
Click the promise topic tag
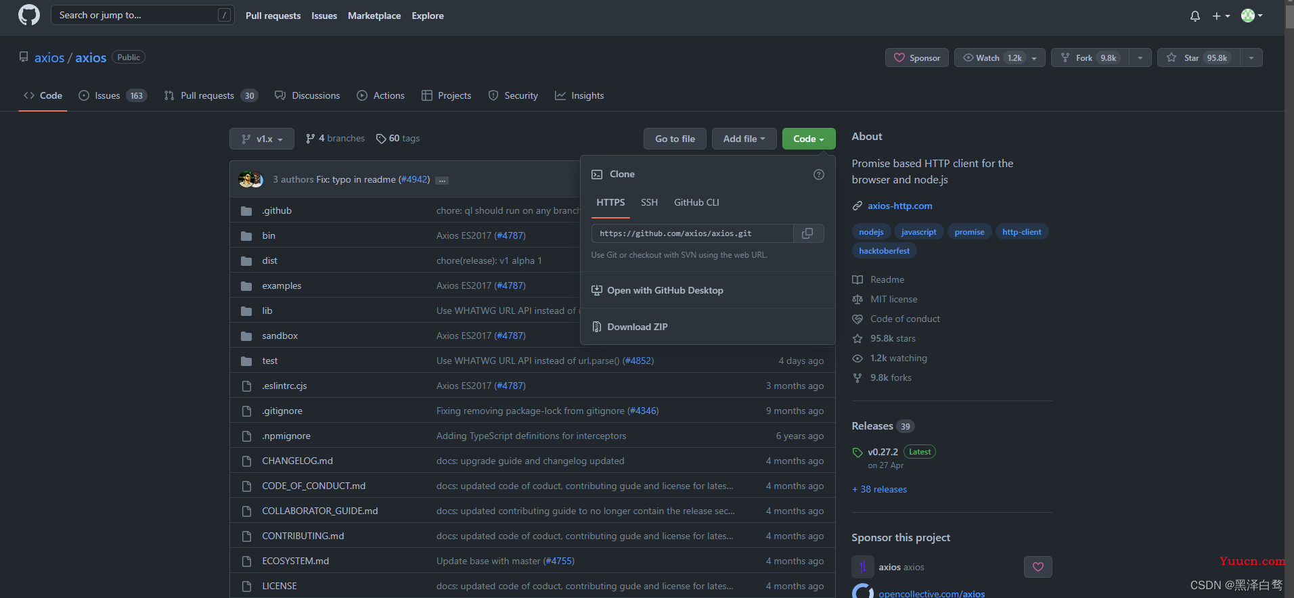[969, 232]
